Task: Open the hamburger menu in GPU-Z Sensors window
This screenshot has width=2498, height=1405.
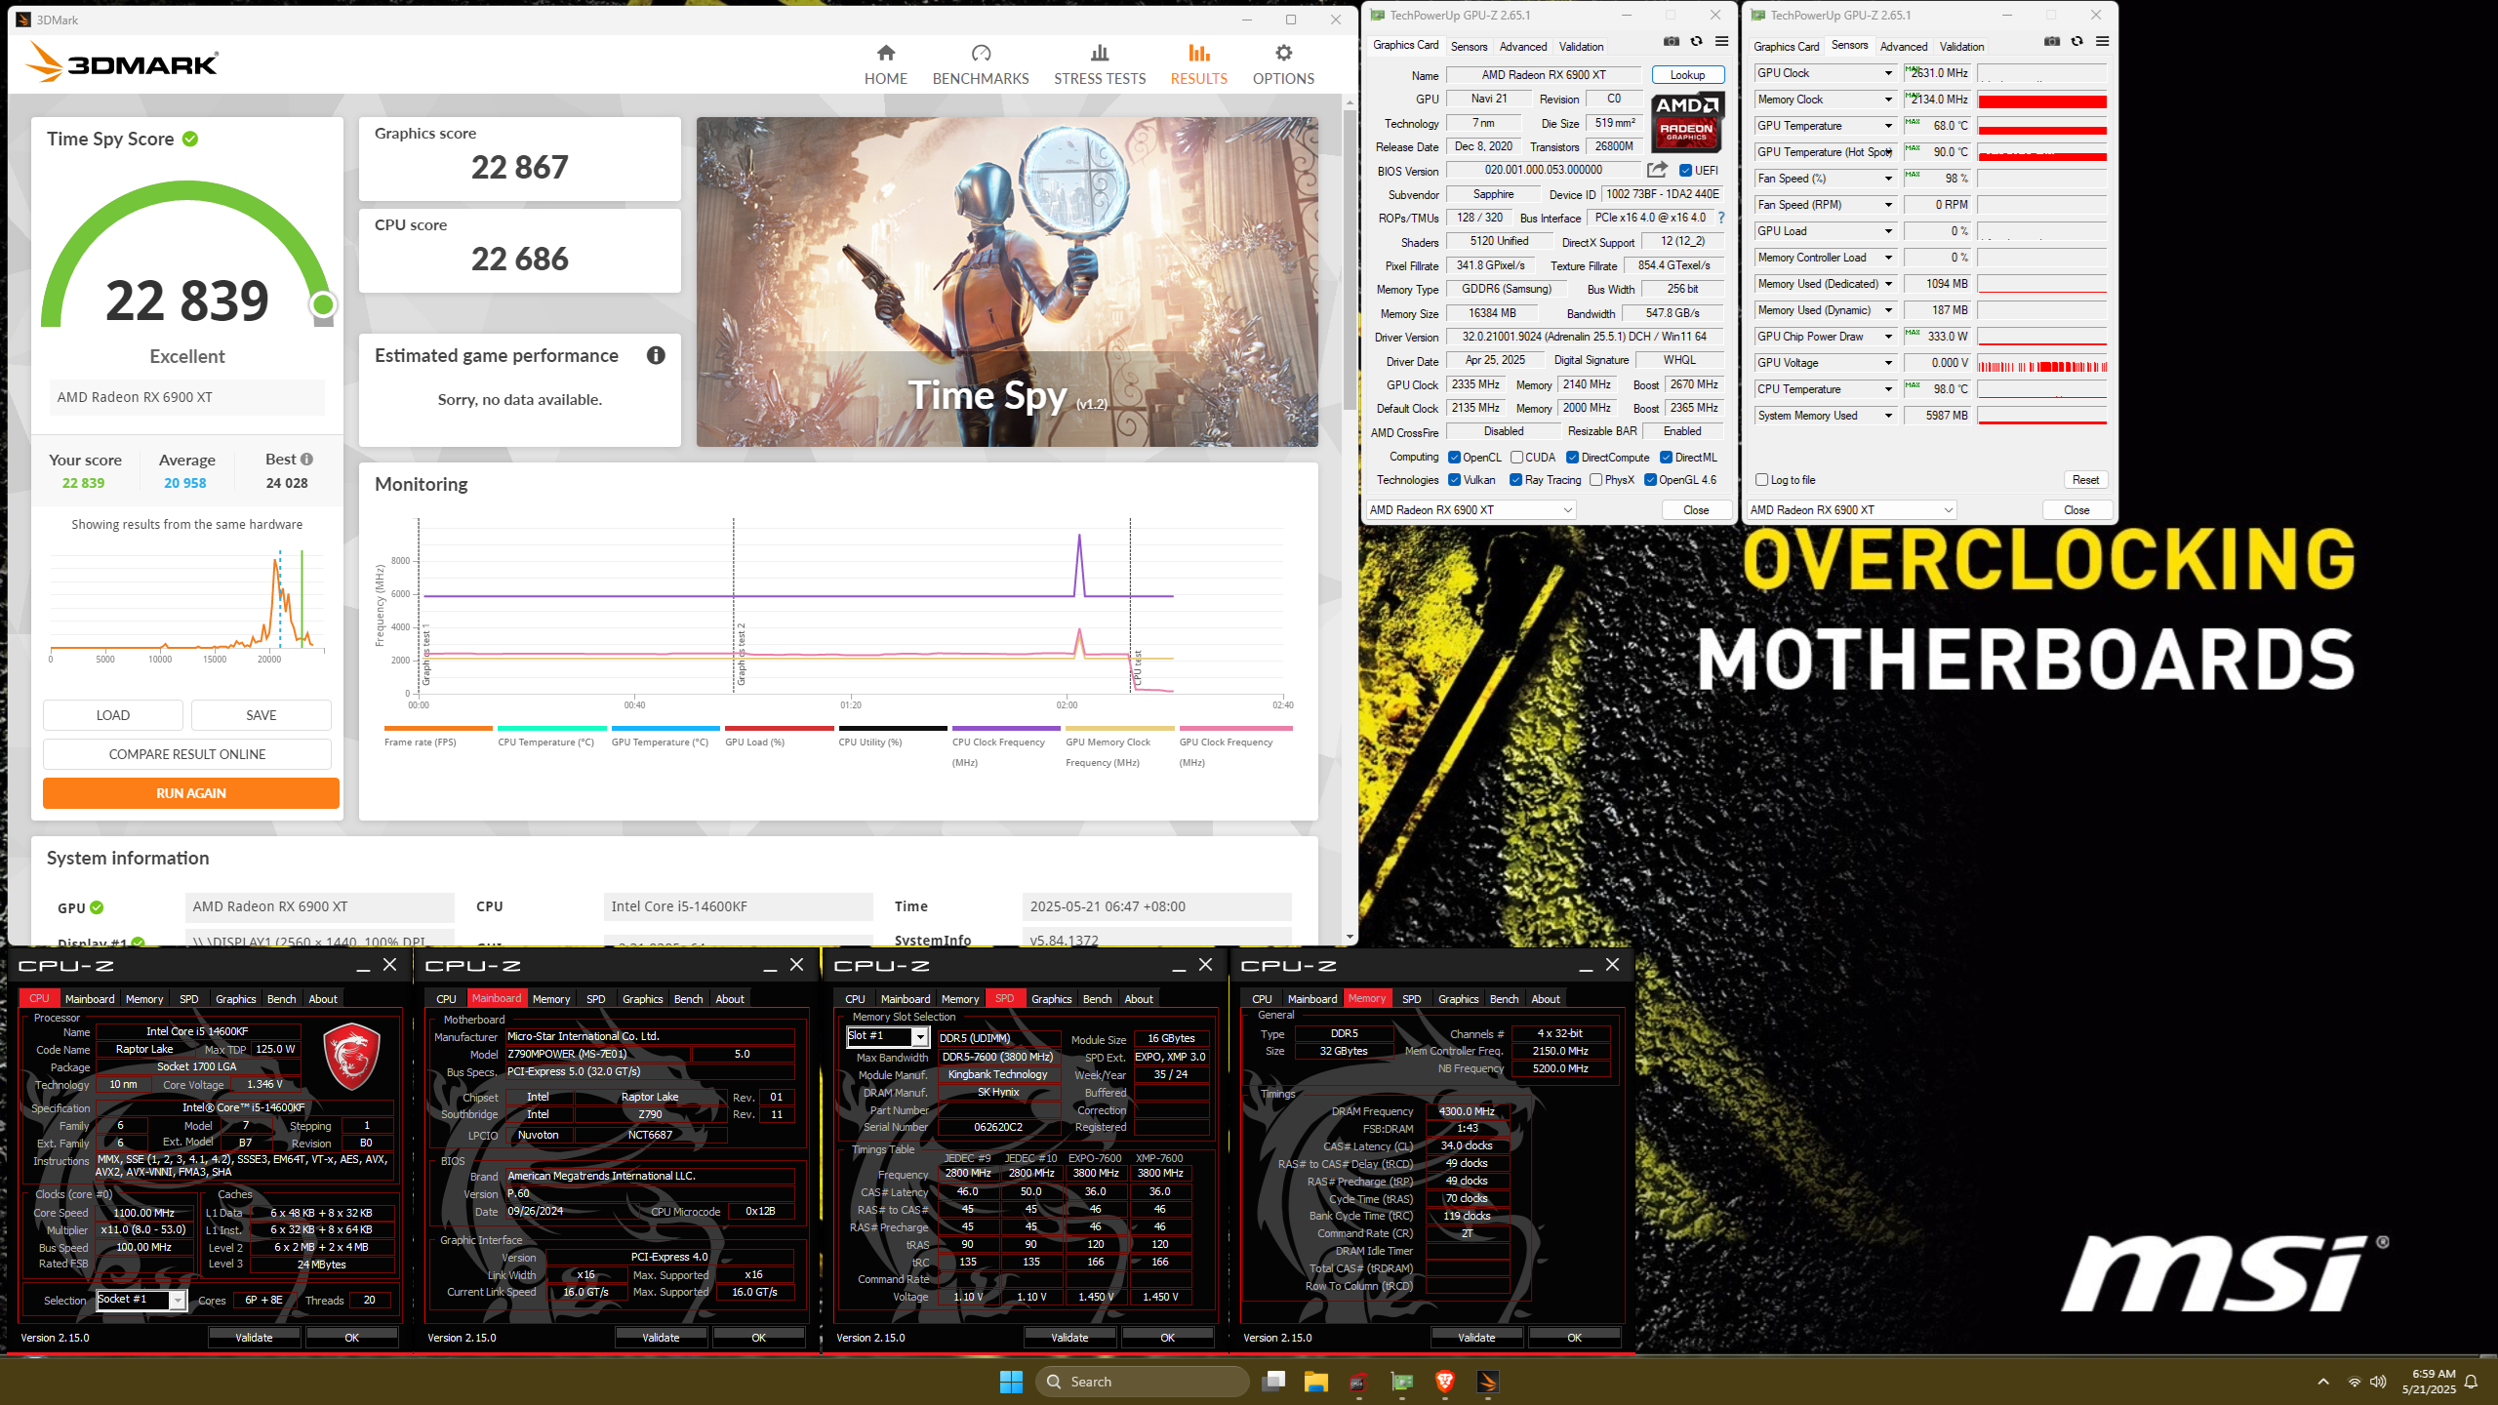Action: pyautogui.click(x=2102, y=42)
